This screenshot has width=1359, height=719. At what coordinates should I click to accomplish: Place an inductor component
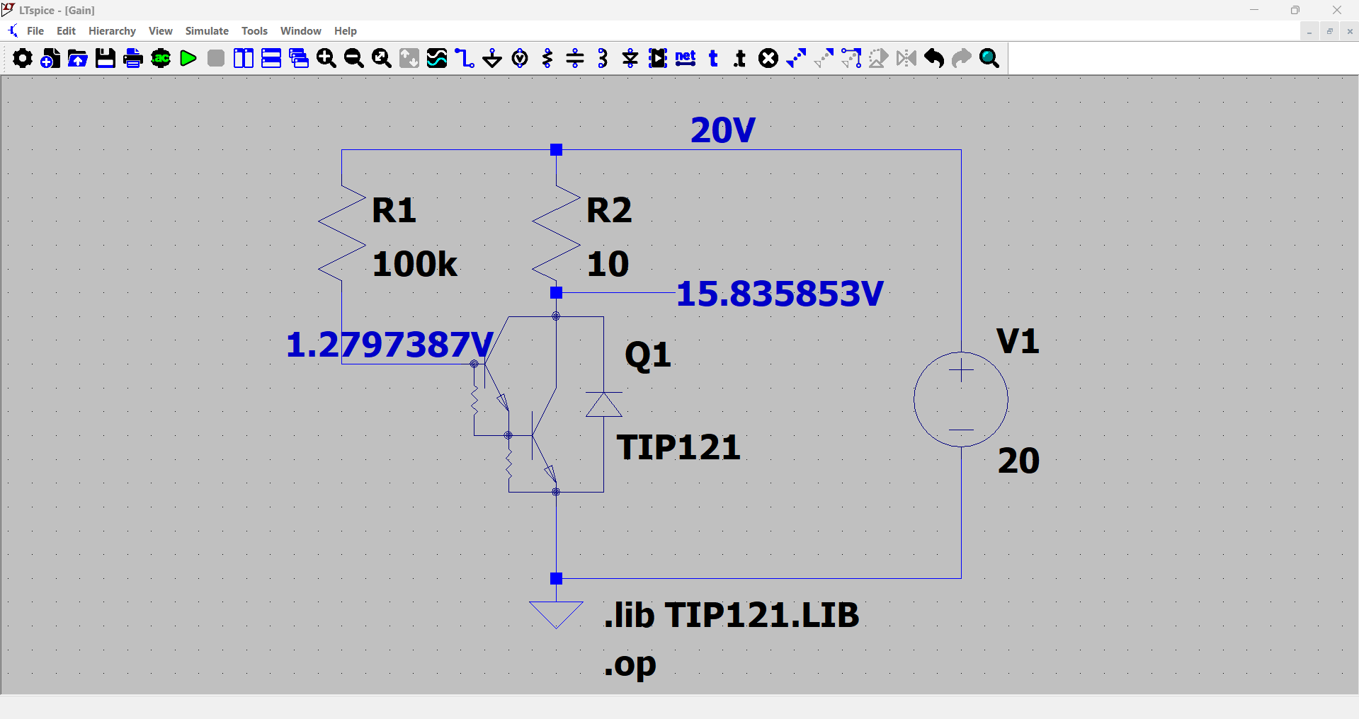[x=603, y=58]
